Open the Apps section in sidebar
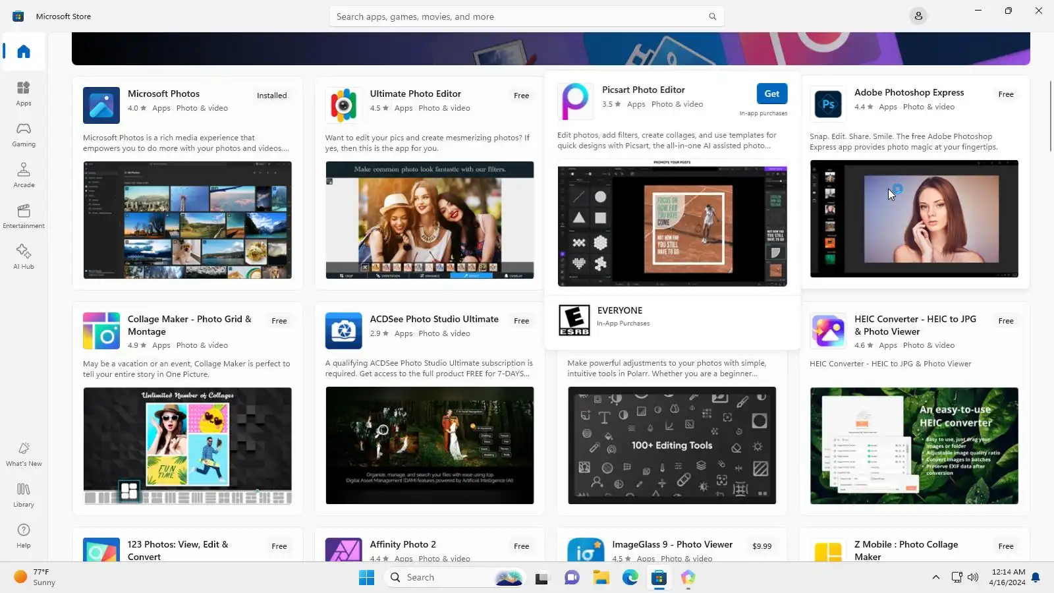 point(24,93)
